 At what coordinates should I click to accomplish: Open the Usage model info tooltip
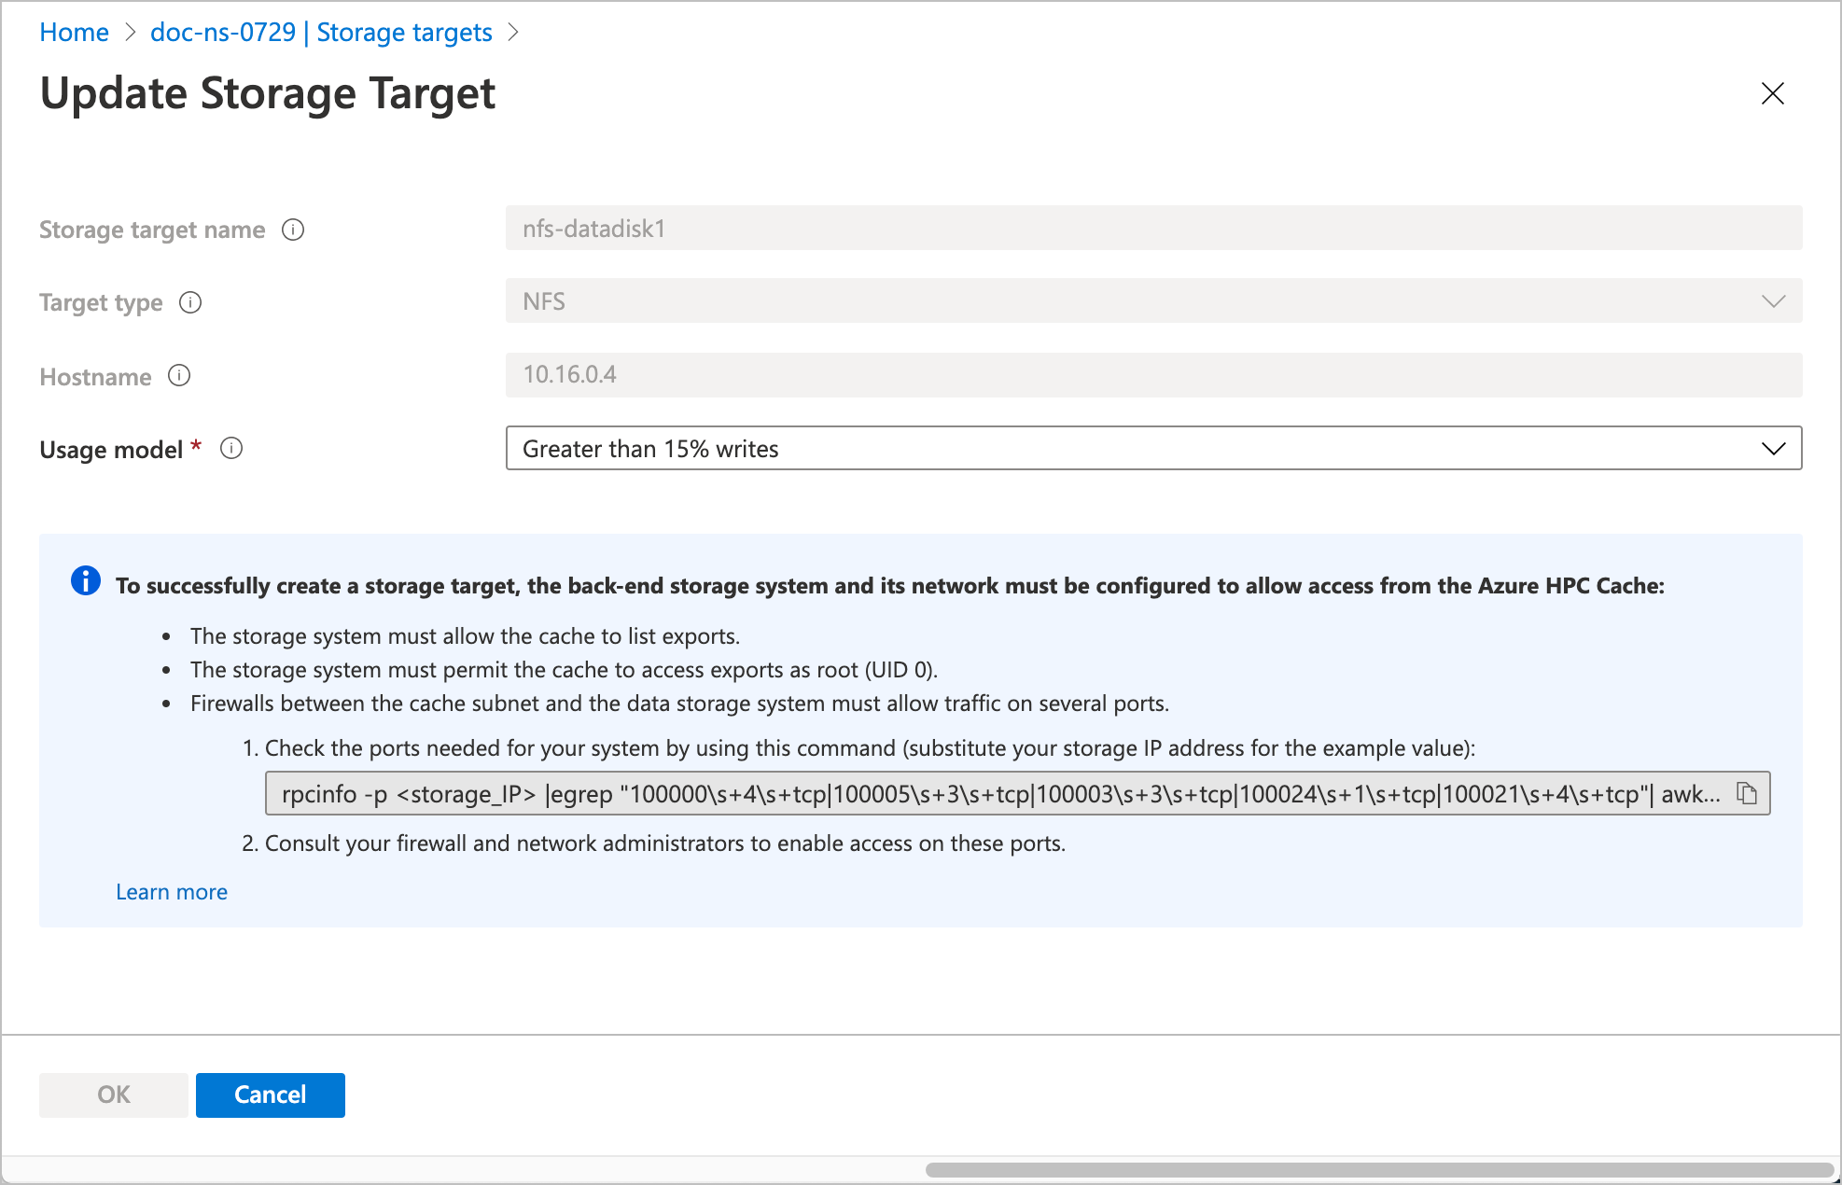point(230,449)
